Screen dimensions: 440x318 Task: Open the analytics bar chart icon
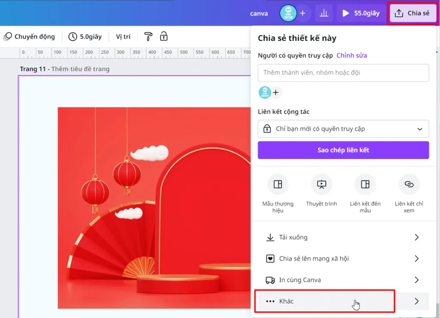(x=324, y=13)
